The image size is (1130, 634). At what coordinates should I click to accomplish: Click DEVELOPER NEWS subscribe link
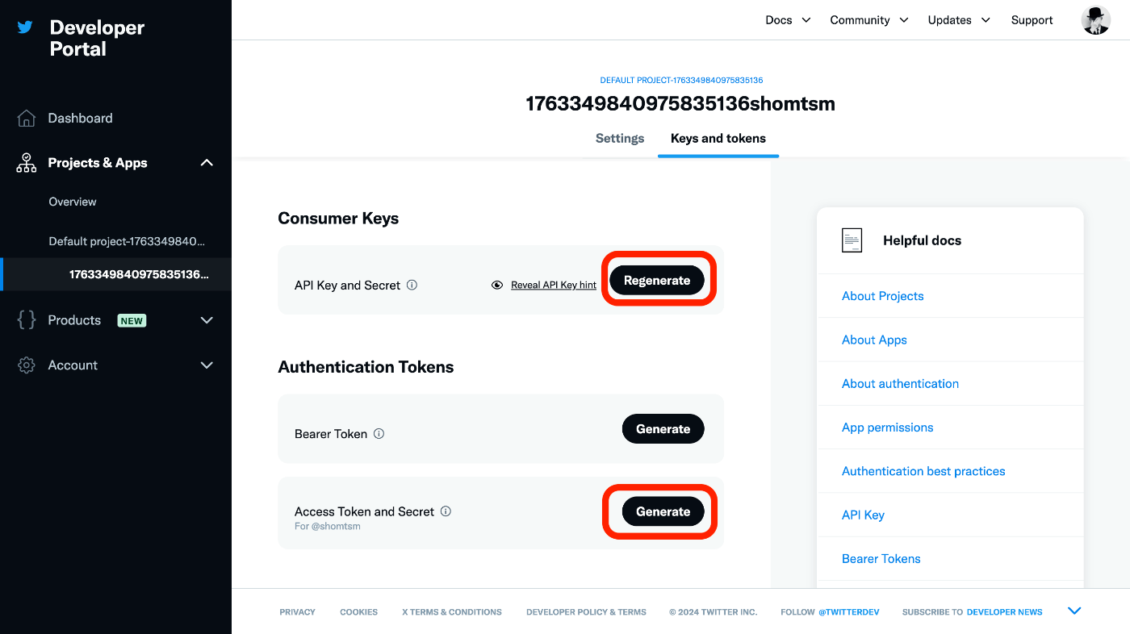pyautogui.click(x=1004, y=612)
